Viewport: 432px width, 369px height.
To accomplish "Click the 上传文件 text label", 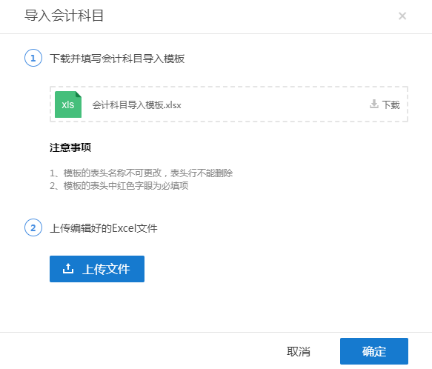I will point(107,269).
